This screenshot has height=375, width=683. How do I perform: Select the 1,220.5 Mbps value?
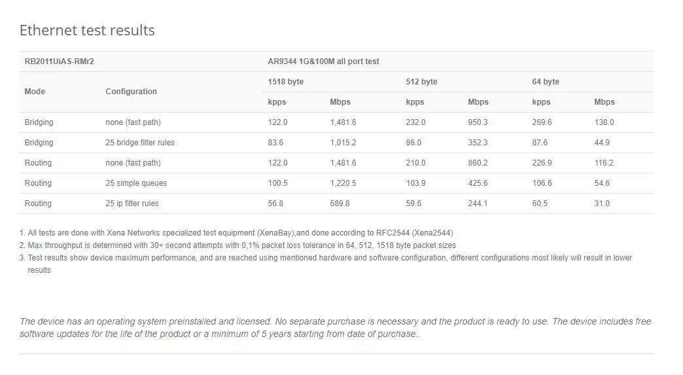tap(343, 183)
